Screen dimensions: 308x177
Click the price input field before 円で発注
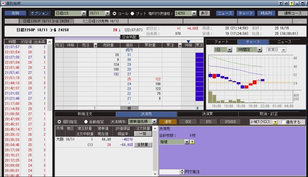coord(169,172)
